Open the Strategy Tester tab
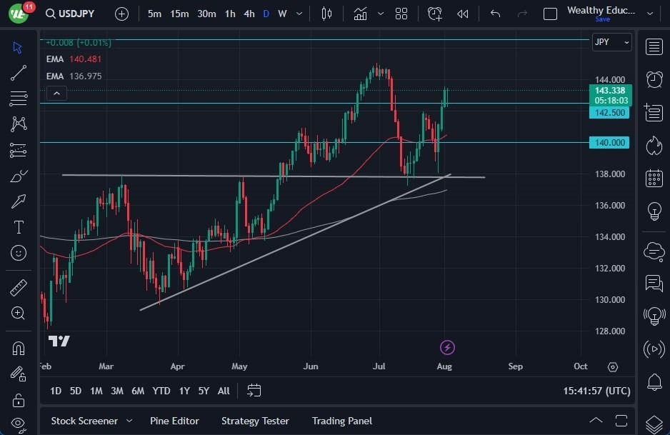Screen dimensions: 670x435 point(255,421)
